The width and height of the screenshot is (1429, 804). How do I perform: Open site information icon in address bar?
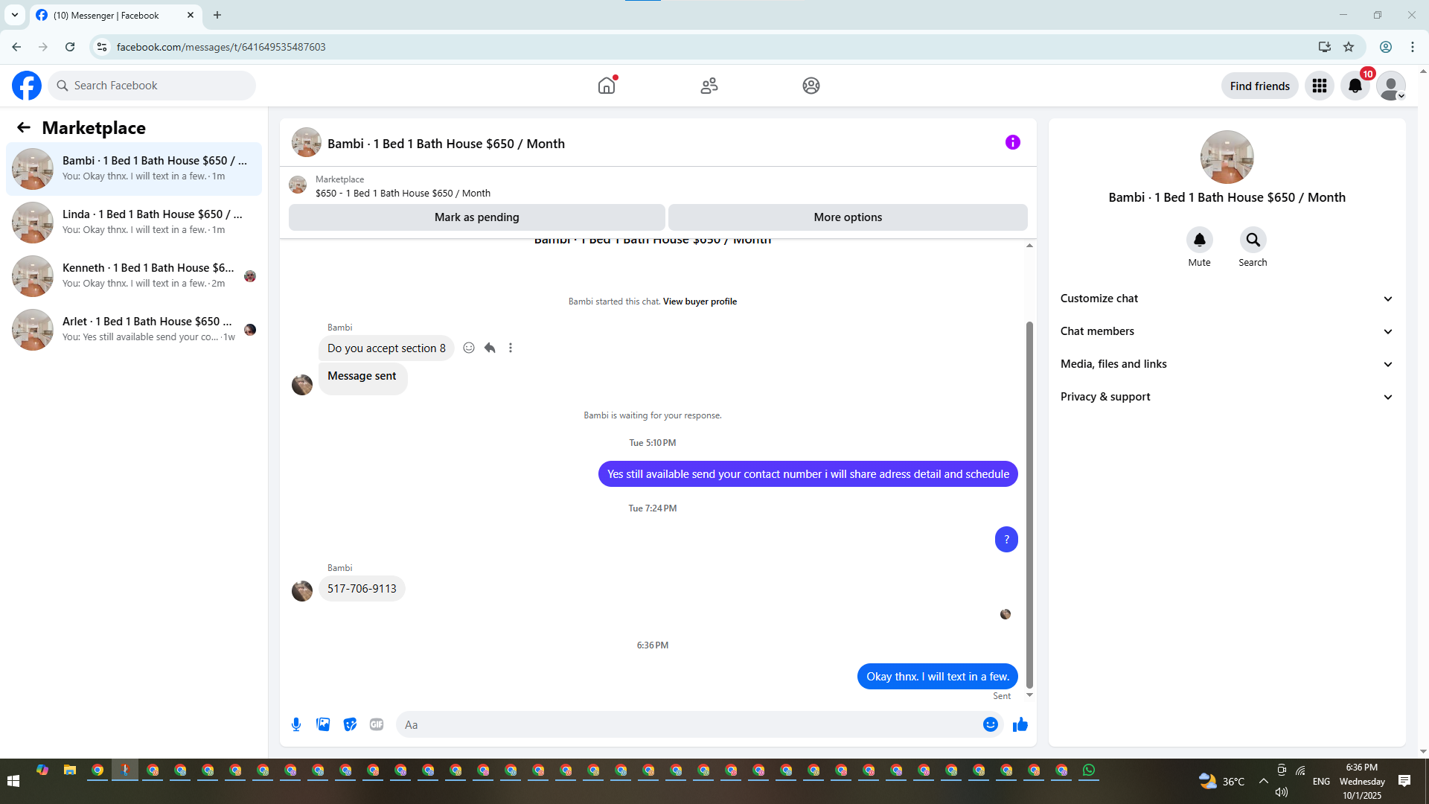click(102, 47)
